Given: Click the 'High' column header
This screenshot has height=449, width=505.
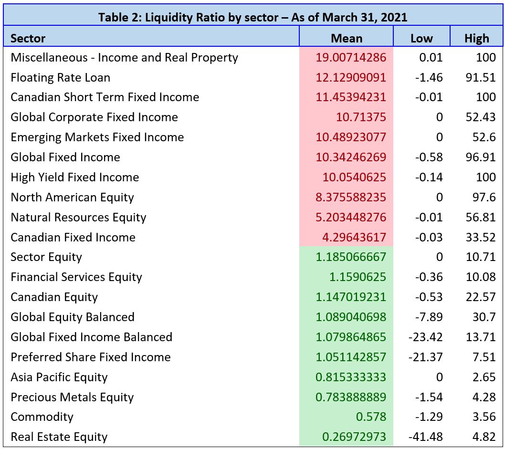Looking at the screenshot, I should [476, 38].
